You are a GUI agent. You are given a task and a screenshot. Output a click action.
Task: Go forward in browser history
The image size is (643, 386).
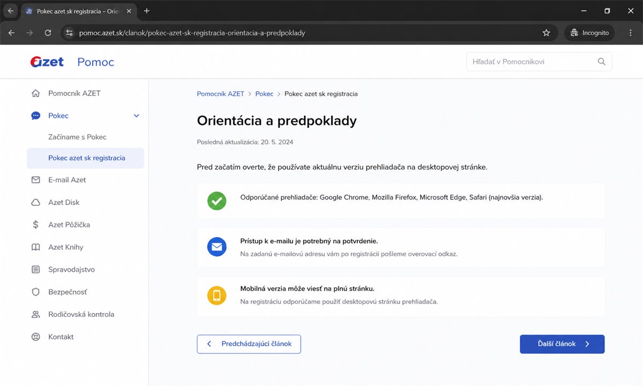(29, 33)
